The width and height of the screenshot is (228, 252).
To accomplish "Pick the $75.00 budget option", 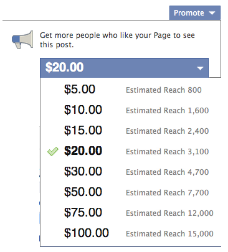I will click(131, 213).
